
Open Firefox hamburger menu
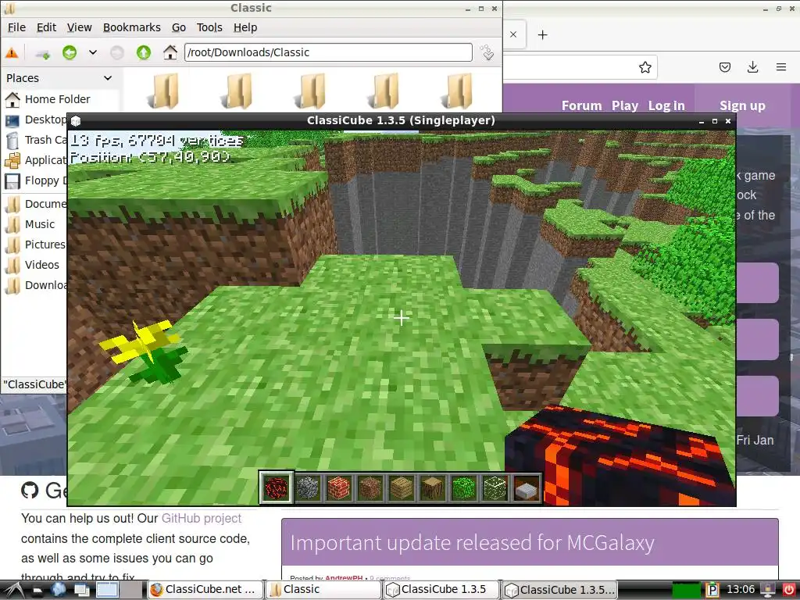[781, 67]
